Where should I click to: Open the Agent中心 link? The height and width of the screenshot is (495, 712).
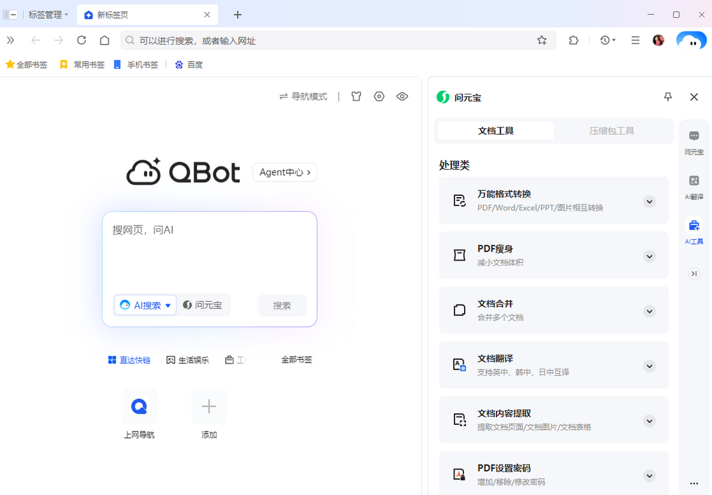pos(284,172)
